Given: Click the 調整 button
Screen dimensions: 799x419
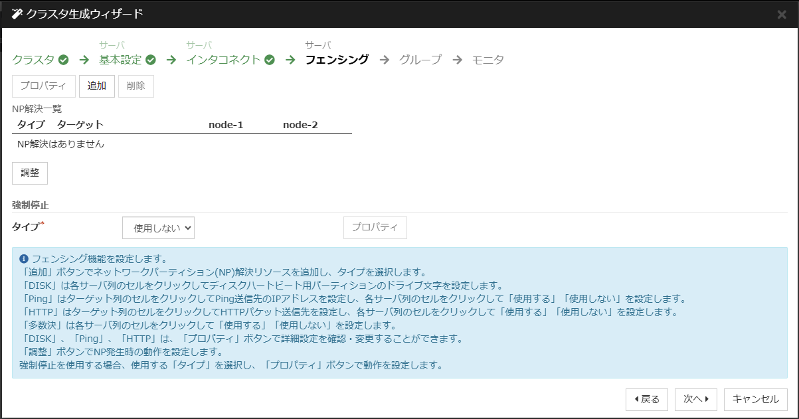Looking at the screenshot, I should (30, 173).
